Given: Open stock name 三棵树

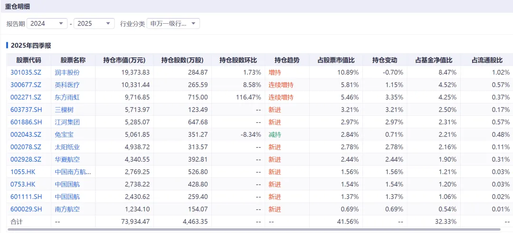Looking at the screenshot, I should pyautogui.click(x=64, y=110).
